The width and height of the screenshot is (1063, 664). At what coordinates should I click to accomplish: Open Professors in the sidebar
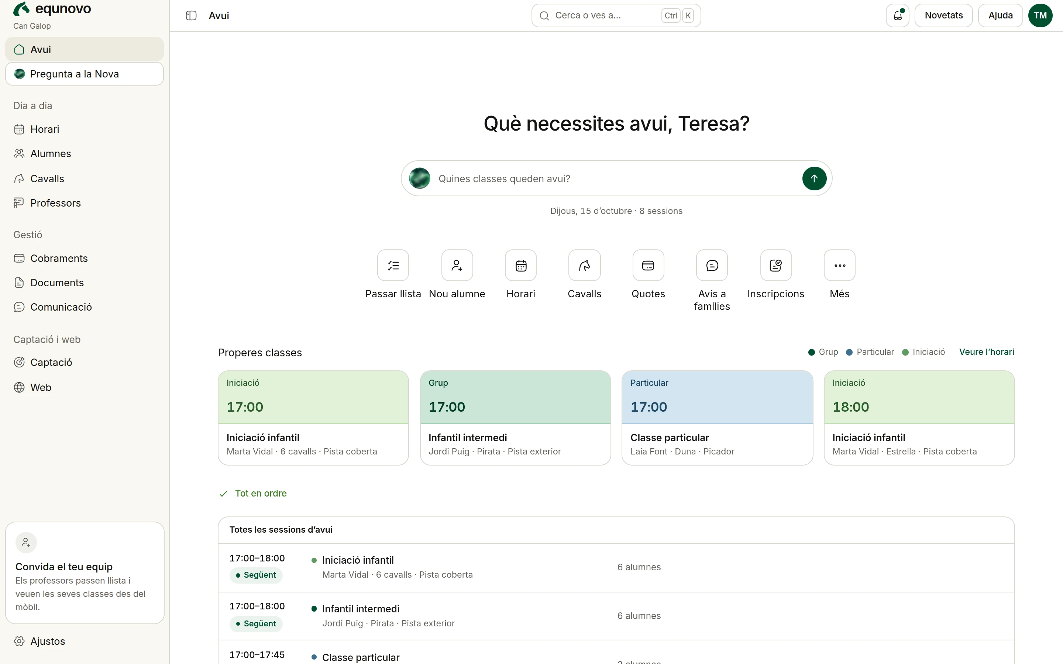pos(84,203)
